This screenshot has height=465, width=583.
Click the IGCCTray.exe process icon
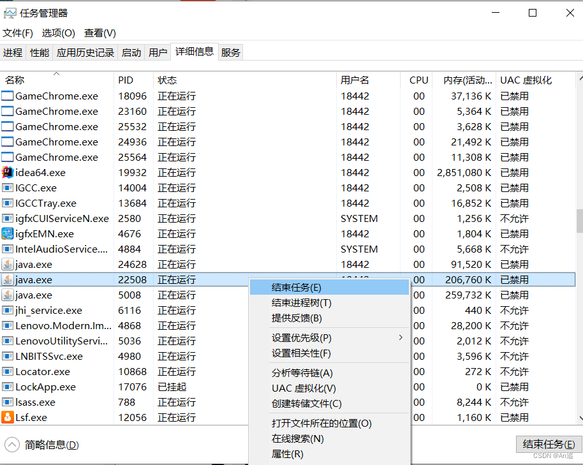point(8,203)
